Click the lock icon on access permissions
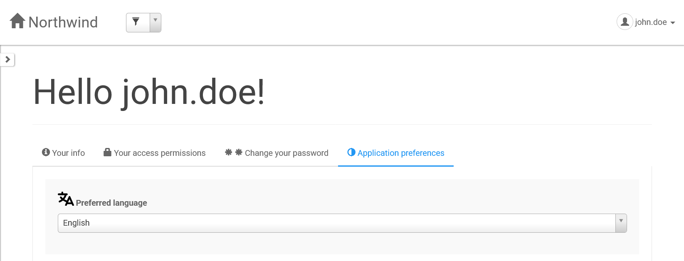This screenshot has width=684, height=261. coord(107,152)
